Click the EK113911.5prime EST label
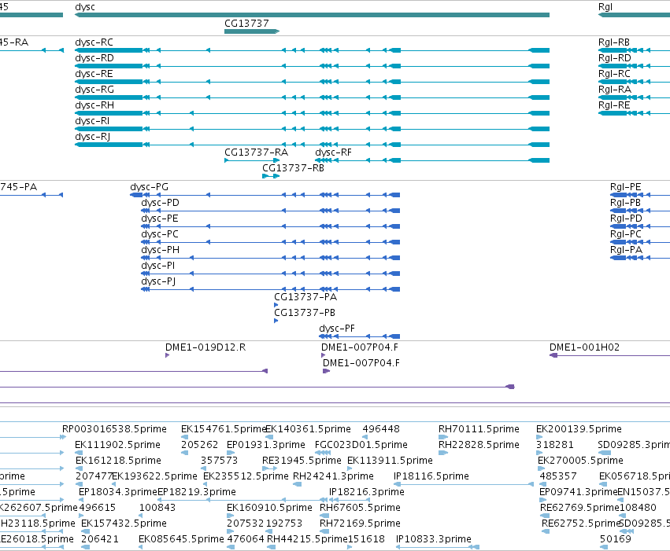The height and width of the screenshot is (551, 670). click(391, 460)
